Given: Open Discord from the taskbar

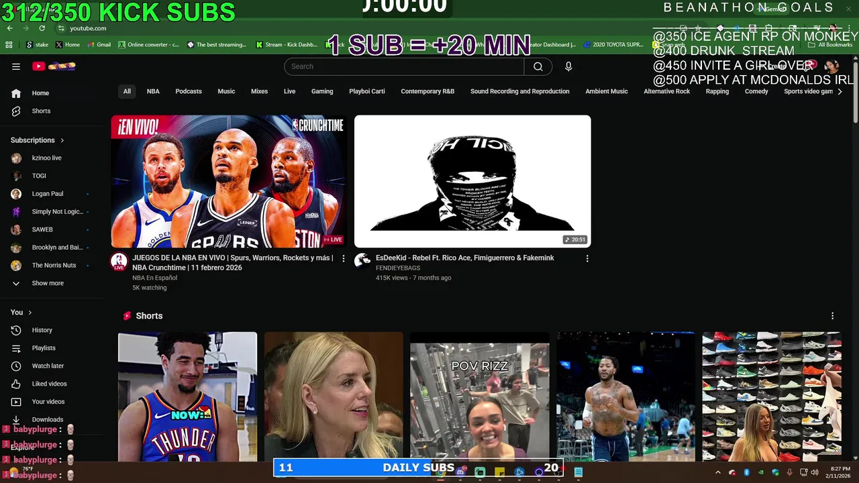Looking at the screenshot, I should point(460,472).
